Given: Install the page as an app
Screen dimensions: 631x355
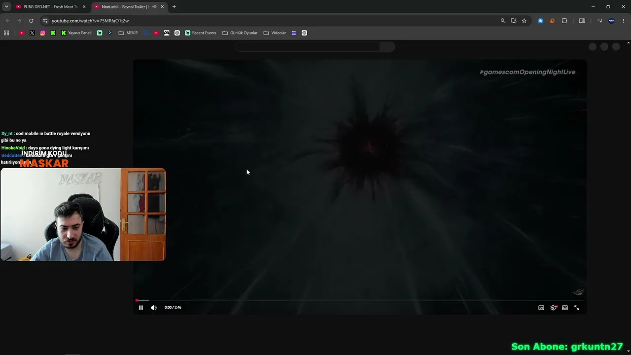Looking at the screenshot, I should [514, 21].
